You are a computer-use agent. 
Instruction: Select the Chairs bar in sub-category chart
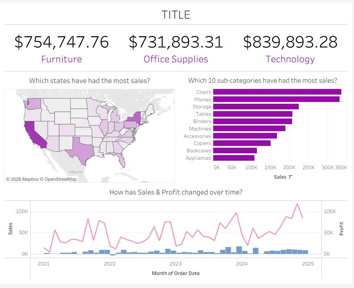click(277, 92)
